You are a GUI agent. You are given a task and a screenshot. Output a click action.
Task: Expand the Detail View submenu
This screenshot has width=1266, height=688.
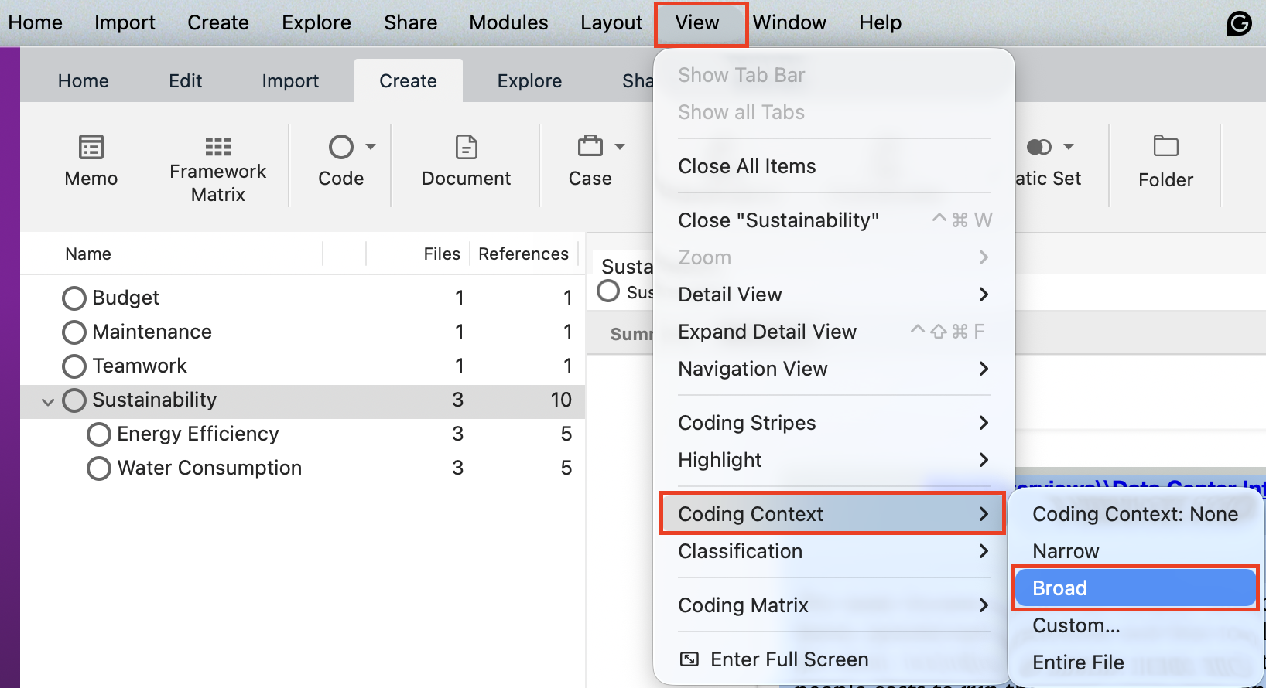984,295
